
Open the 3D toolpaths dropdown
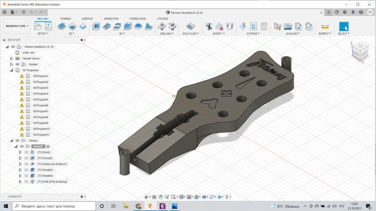[122, 33]
